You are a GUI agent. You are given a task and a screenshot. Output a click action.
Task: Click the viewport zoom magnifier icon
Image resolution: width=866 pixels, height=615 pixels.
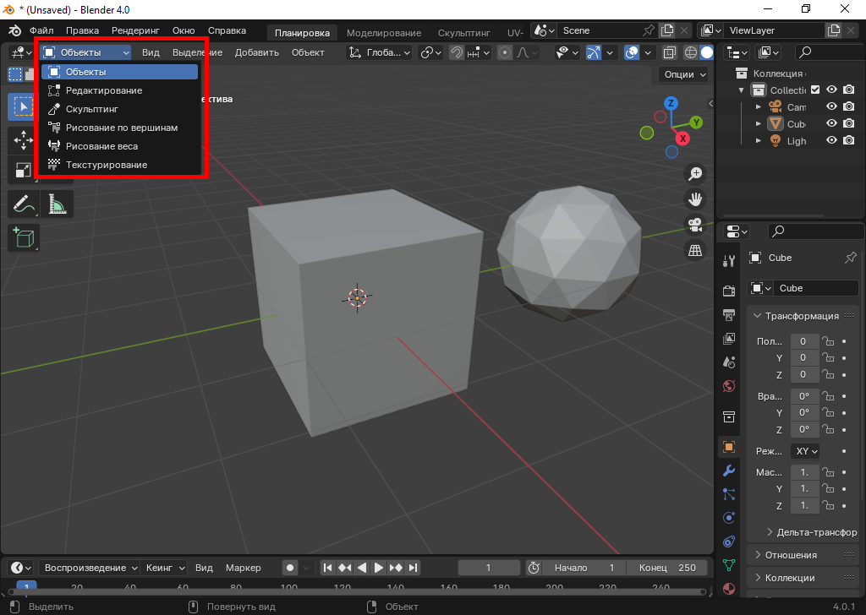pyautogui.click(x=695, y=174)
